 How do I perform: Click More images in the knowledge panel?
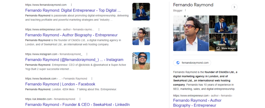(229, 48)
